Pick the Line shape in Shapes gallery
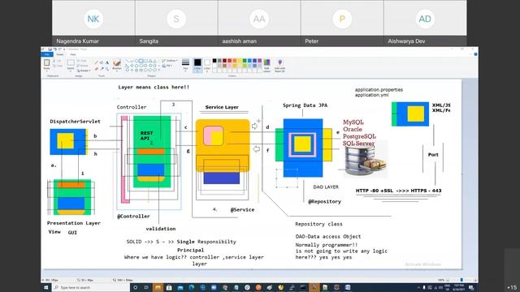Image resolution: width=520 pixels, height=292 pixels. coord(127,62)
